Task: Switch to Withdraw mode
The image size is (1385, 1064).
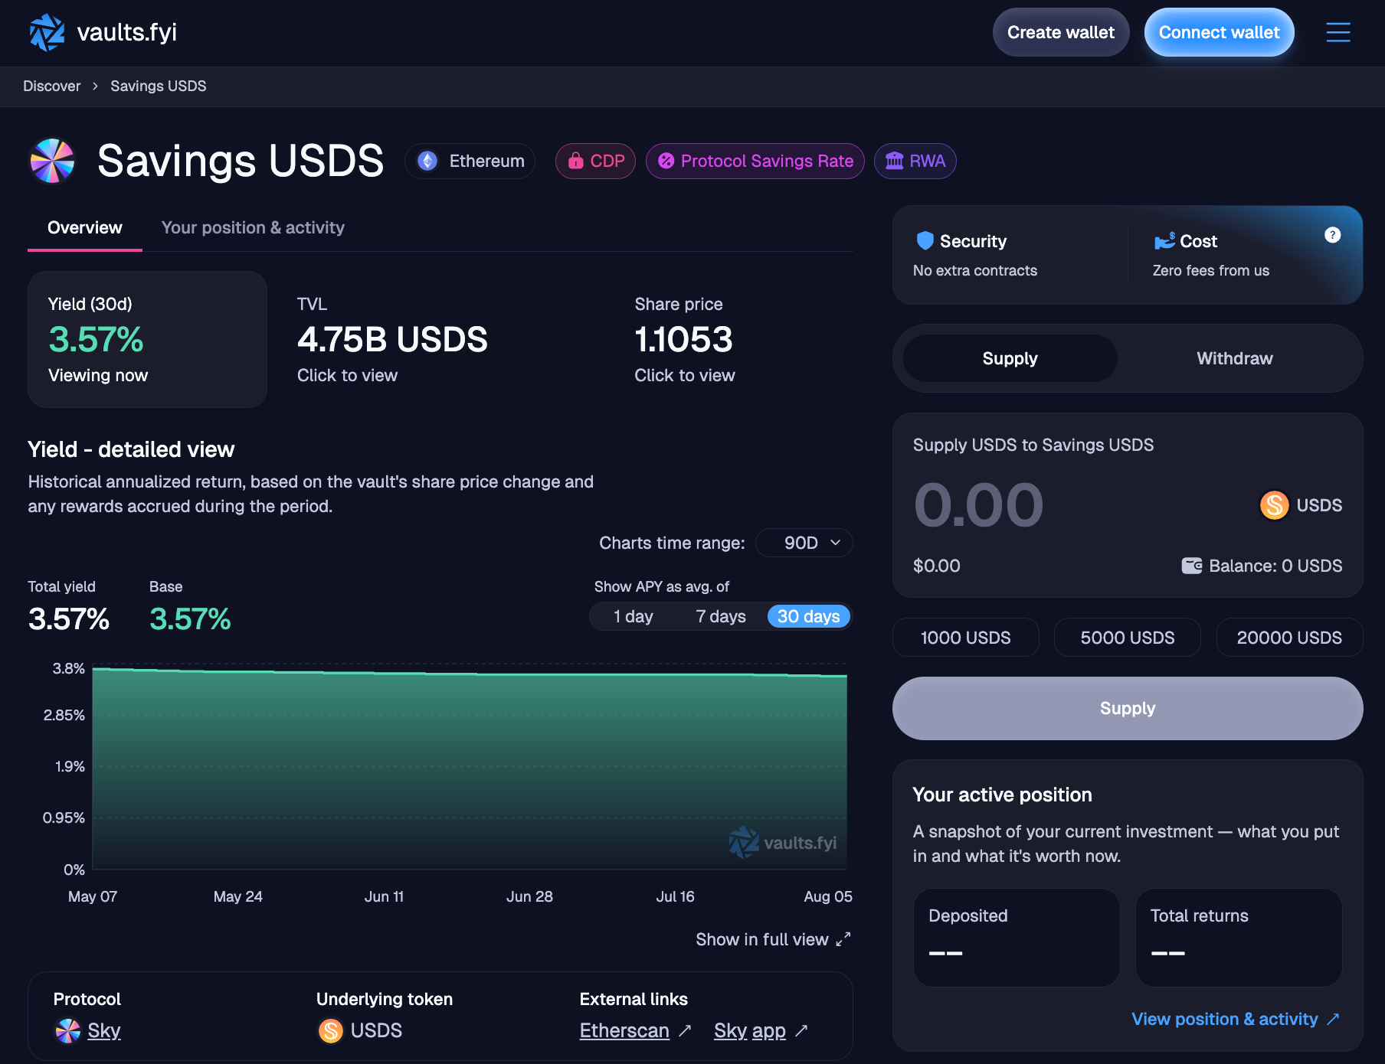Action: click(1234, 358)
